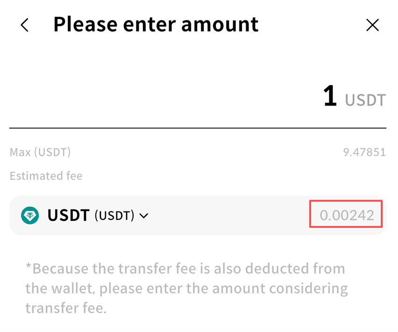This screenshot has height=332, width=398.
Task: Click the gray fee row between USDT and fee
Action: point(229,215)
